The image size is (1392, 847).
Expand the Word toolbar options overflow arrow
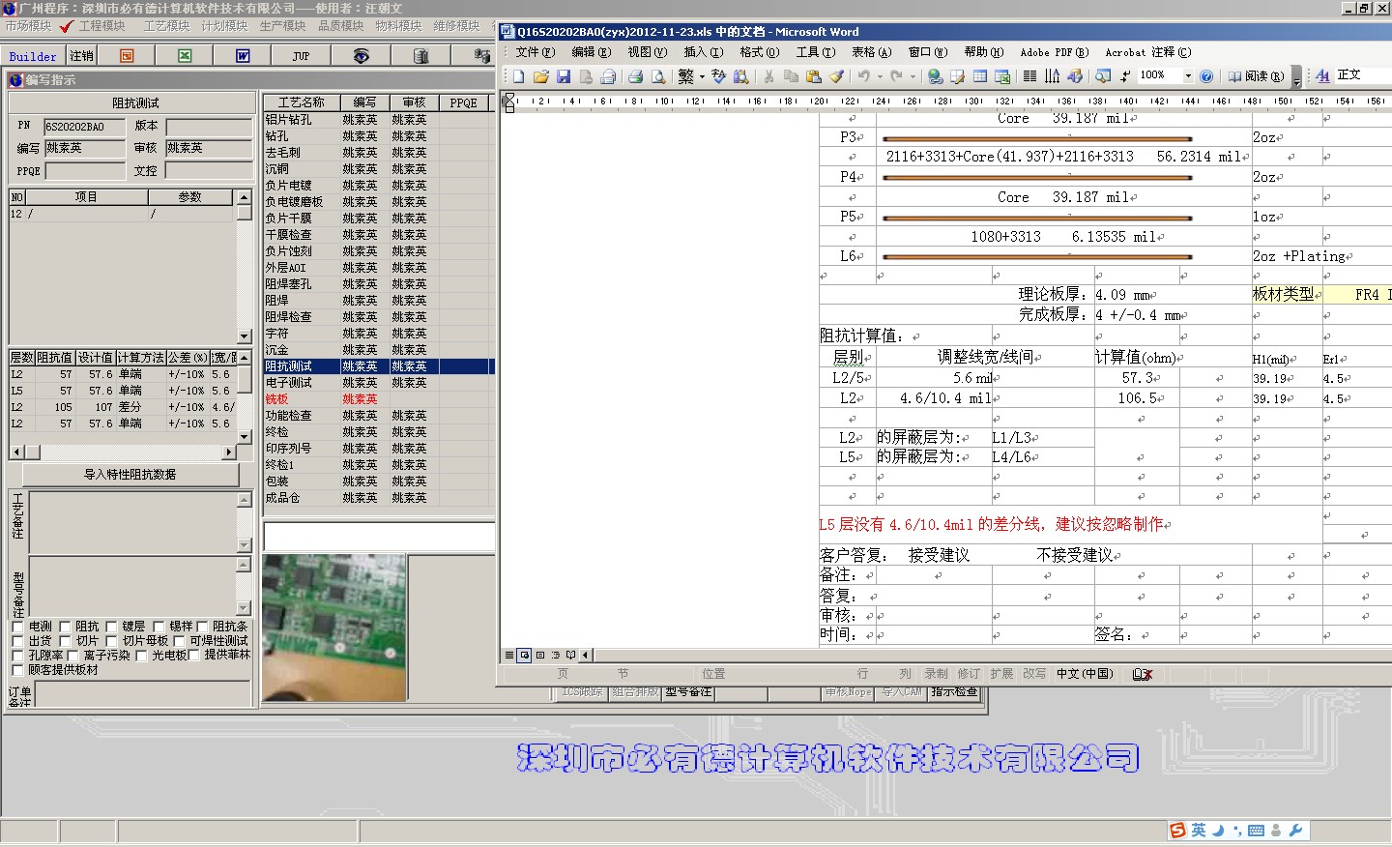1296,77
